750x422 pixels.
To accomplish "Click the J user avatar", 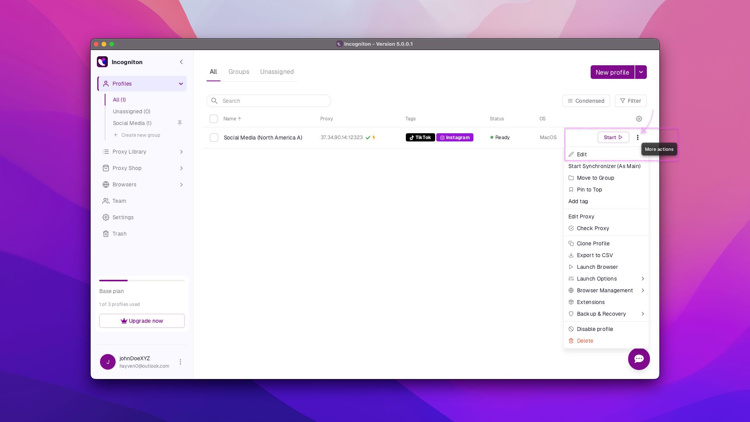I will click(108, 362).
